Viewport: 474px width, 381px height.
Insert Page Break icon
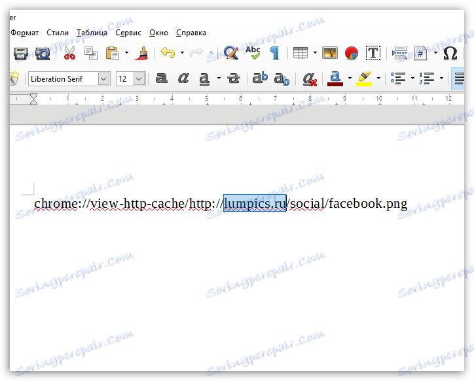click(399, 53)
